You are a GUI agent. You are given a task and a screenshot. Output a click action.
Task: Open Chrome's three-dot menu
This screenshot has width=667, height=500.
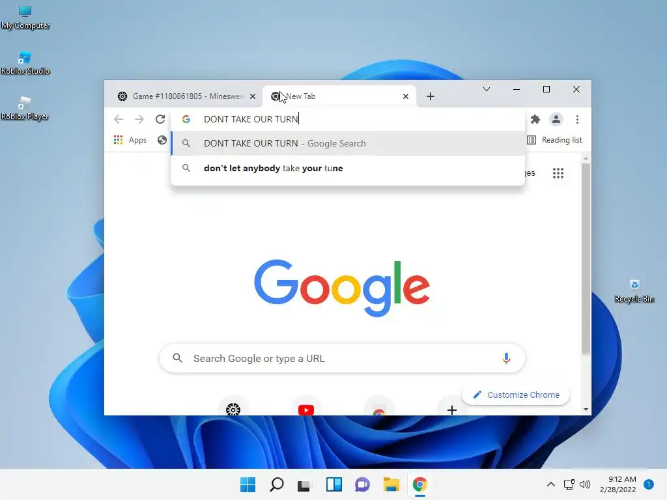(x=577, y=120)
